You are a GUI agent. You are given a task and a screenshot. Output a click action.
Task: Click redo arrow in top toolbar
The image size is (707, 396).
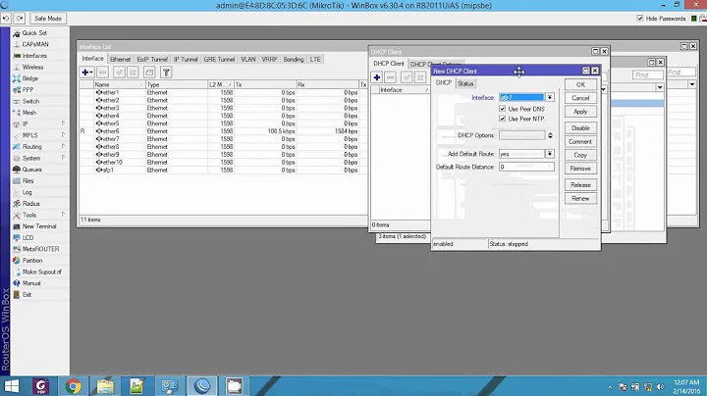[x=20, y=19]
